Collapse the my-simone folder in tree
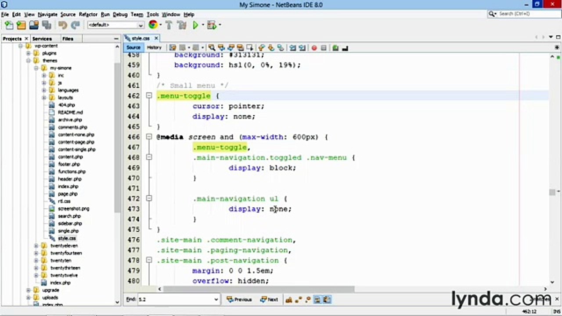The image size is (562, 316). [x=36, y=68]
